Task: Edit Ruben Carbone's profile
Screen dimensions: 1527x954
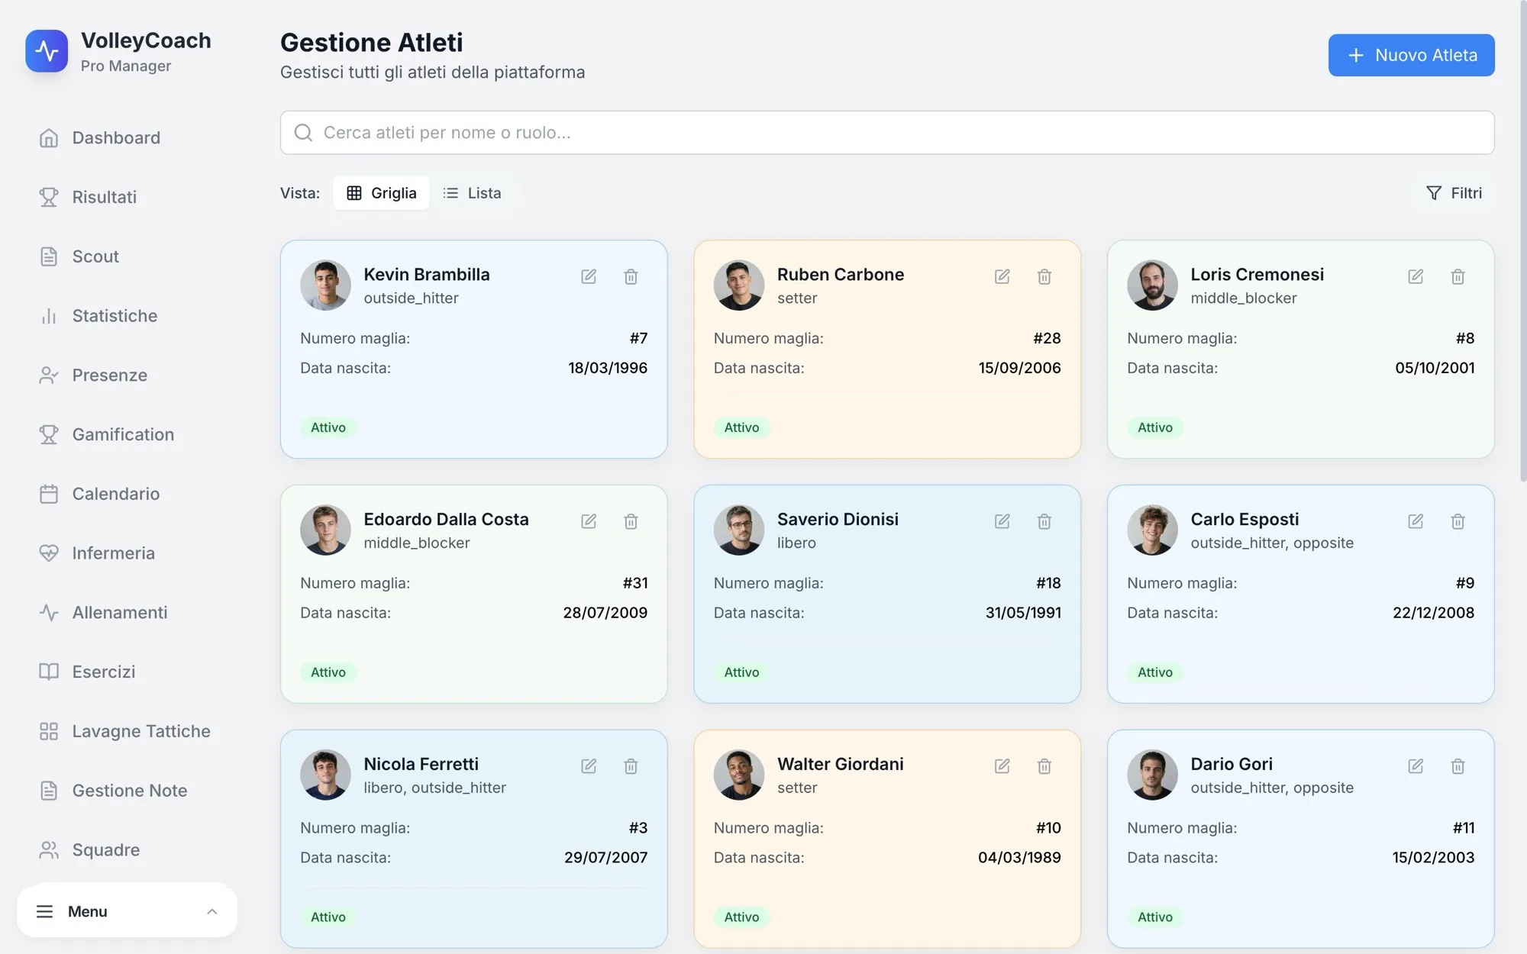Action: pyautogui.click(x=1002, y=276)
